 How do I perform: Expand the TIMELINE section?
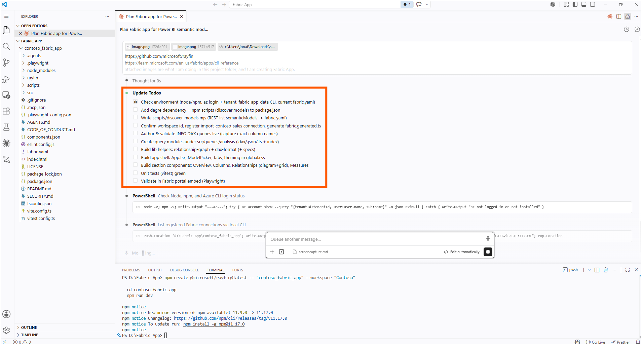18,335
